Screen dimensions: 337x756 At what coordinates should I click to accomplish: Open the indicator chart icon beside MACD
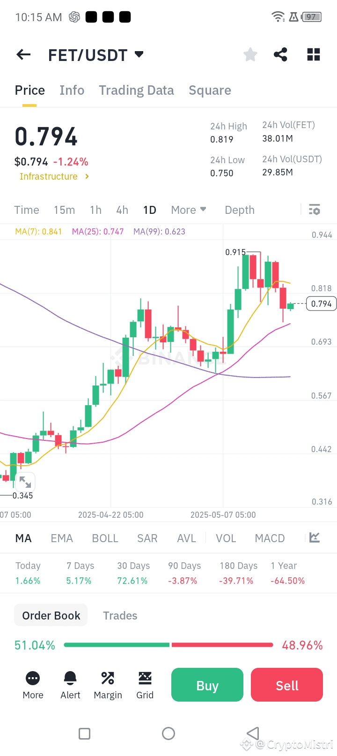[315, 538]
